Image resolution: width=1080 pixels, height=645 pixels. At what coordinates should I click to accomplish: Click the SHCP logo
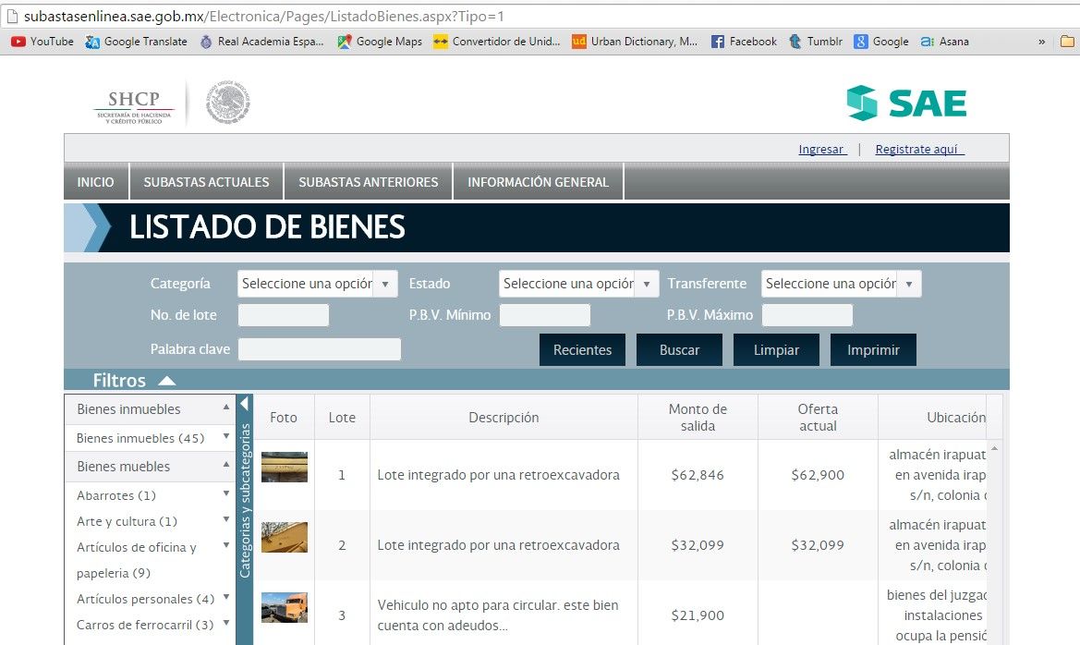134,105
